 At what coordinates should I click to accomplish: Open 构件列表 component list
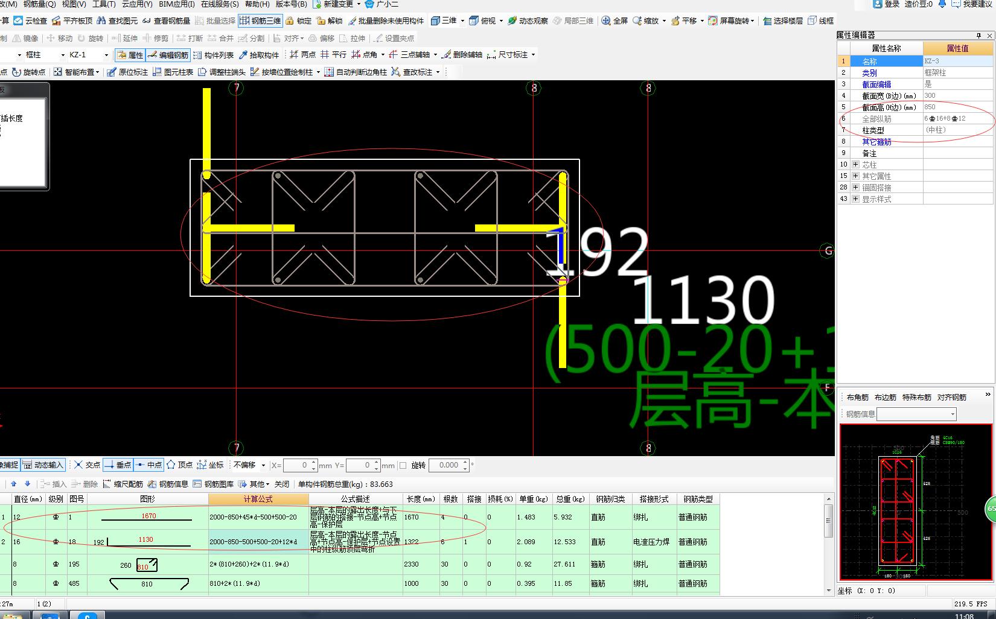213,55
